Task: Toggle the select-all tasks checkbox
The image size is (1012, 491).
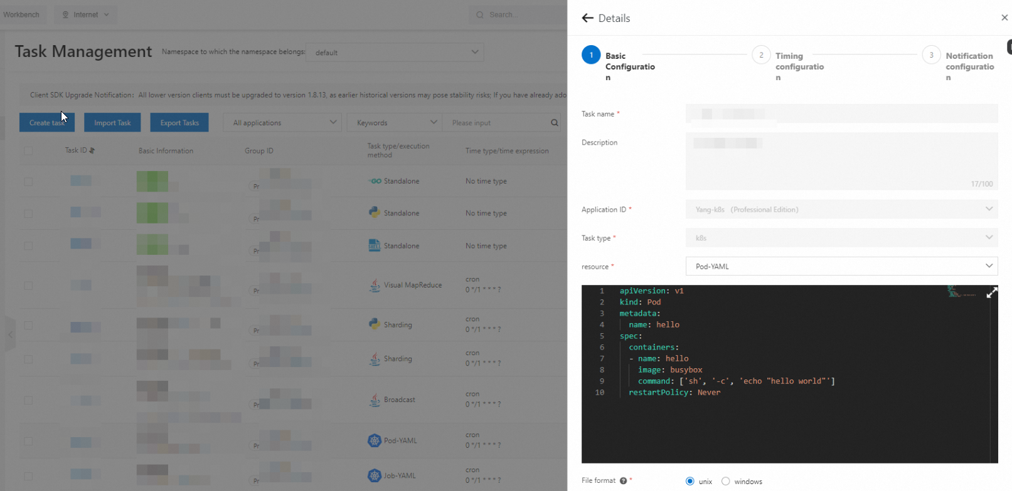Action: (28, 150)
